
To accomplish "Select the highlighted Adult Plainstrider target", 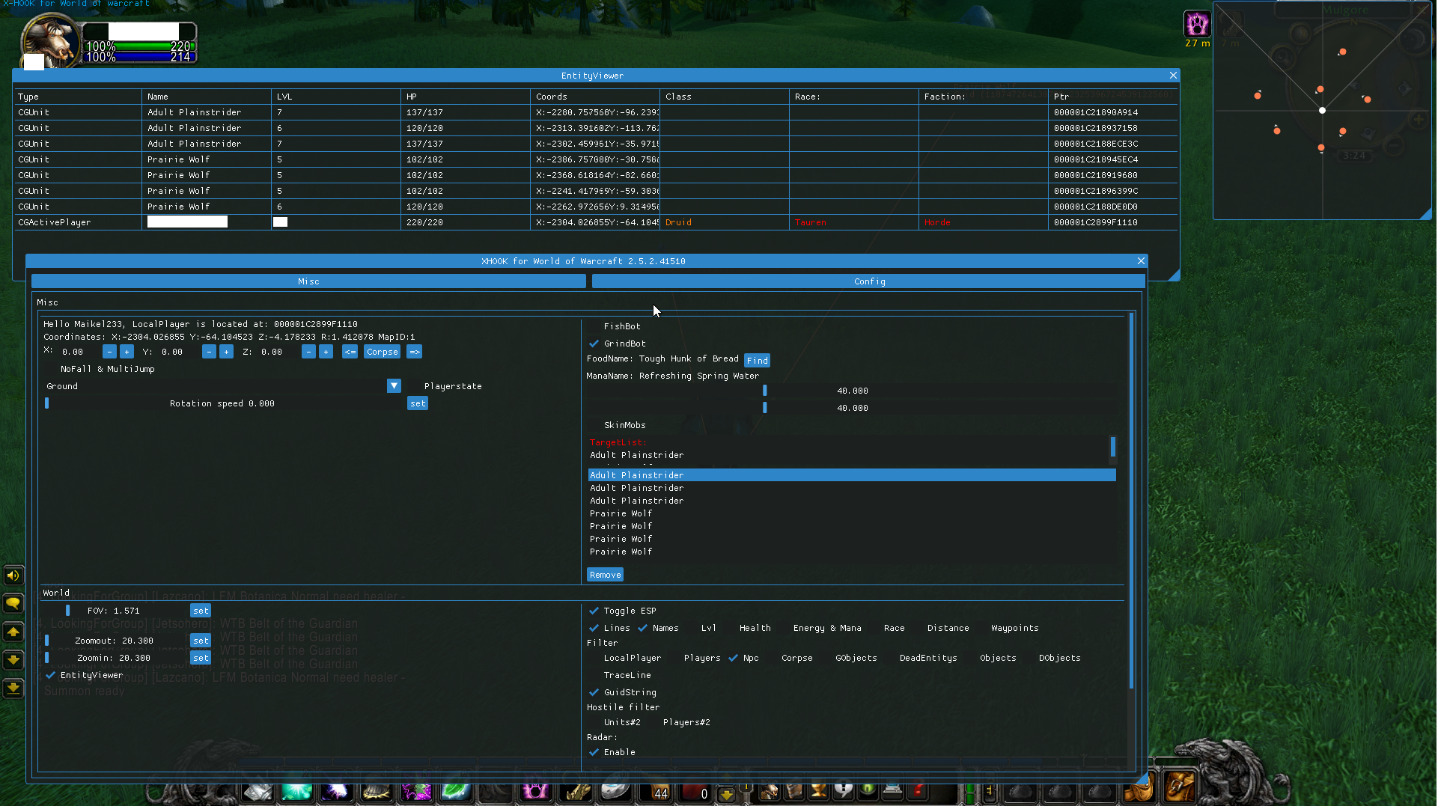I will pyautogui.click(x=852, y=475).
